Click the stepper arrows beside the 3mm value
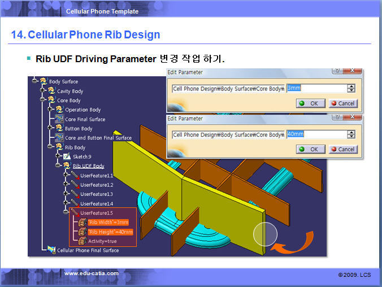The image size is (382, 287). point(351,89)
